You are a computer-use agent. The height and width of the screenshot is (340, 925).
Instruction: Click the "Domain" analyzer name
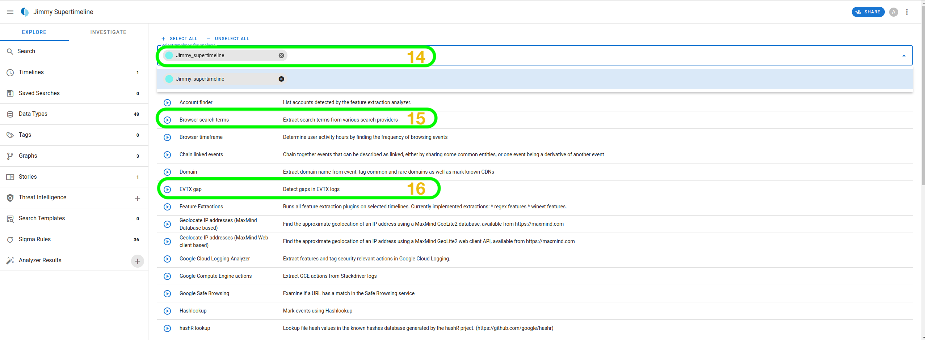tap(188, 172)
